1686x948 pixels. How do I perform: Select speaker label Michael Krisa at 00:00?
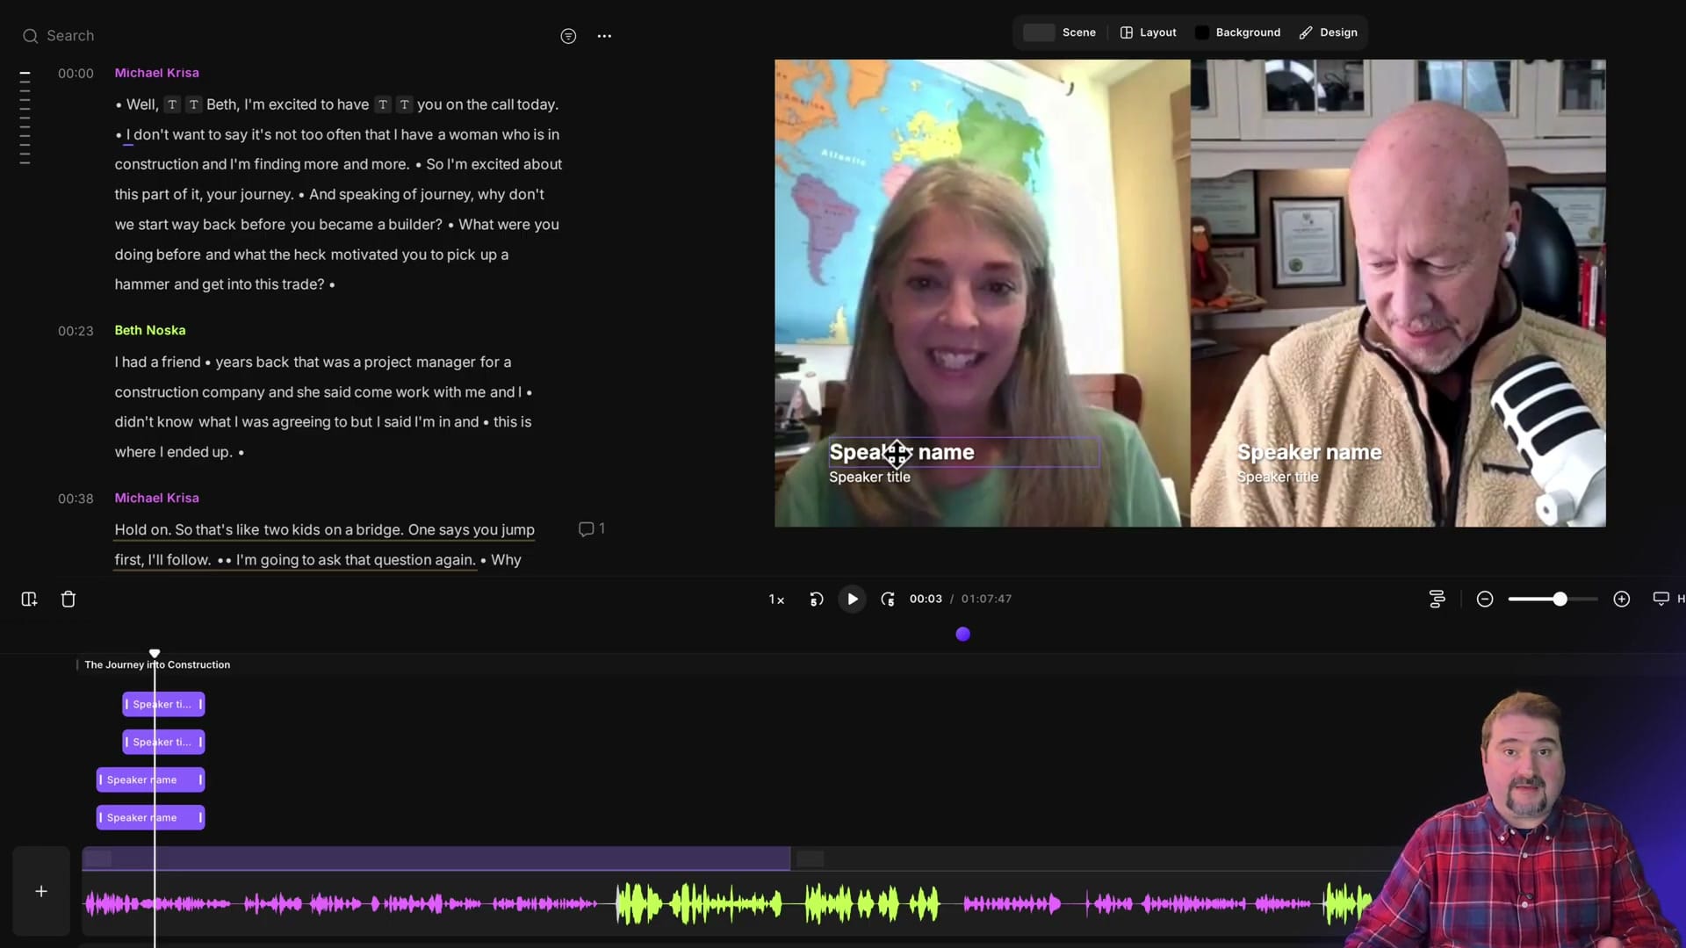tap(156, 73)
